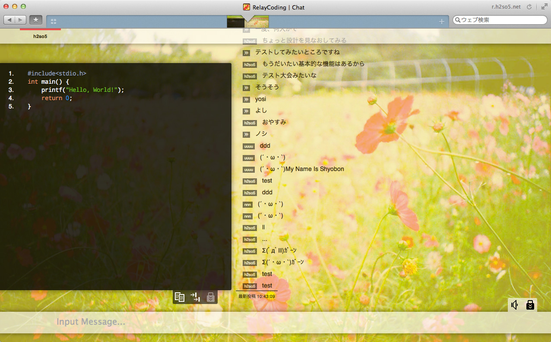Select the h2so5 user tab
551x342 pixels.
(40, 36)
